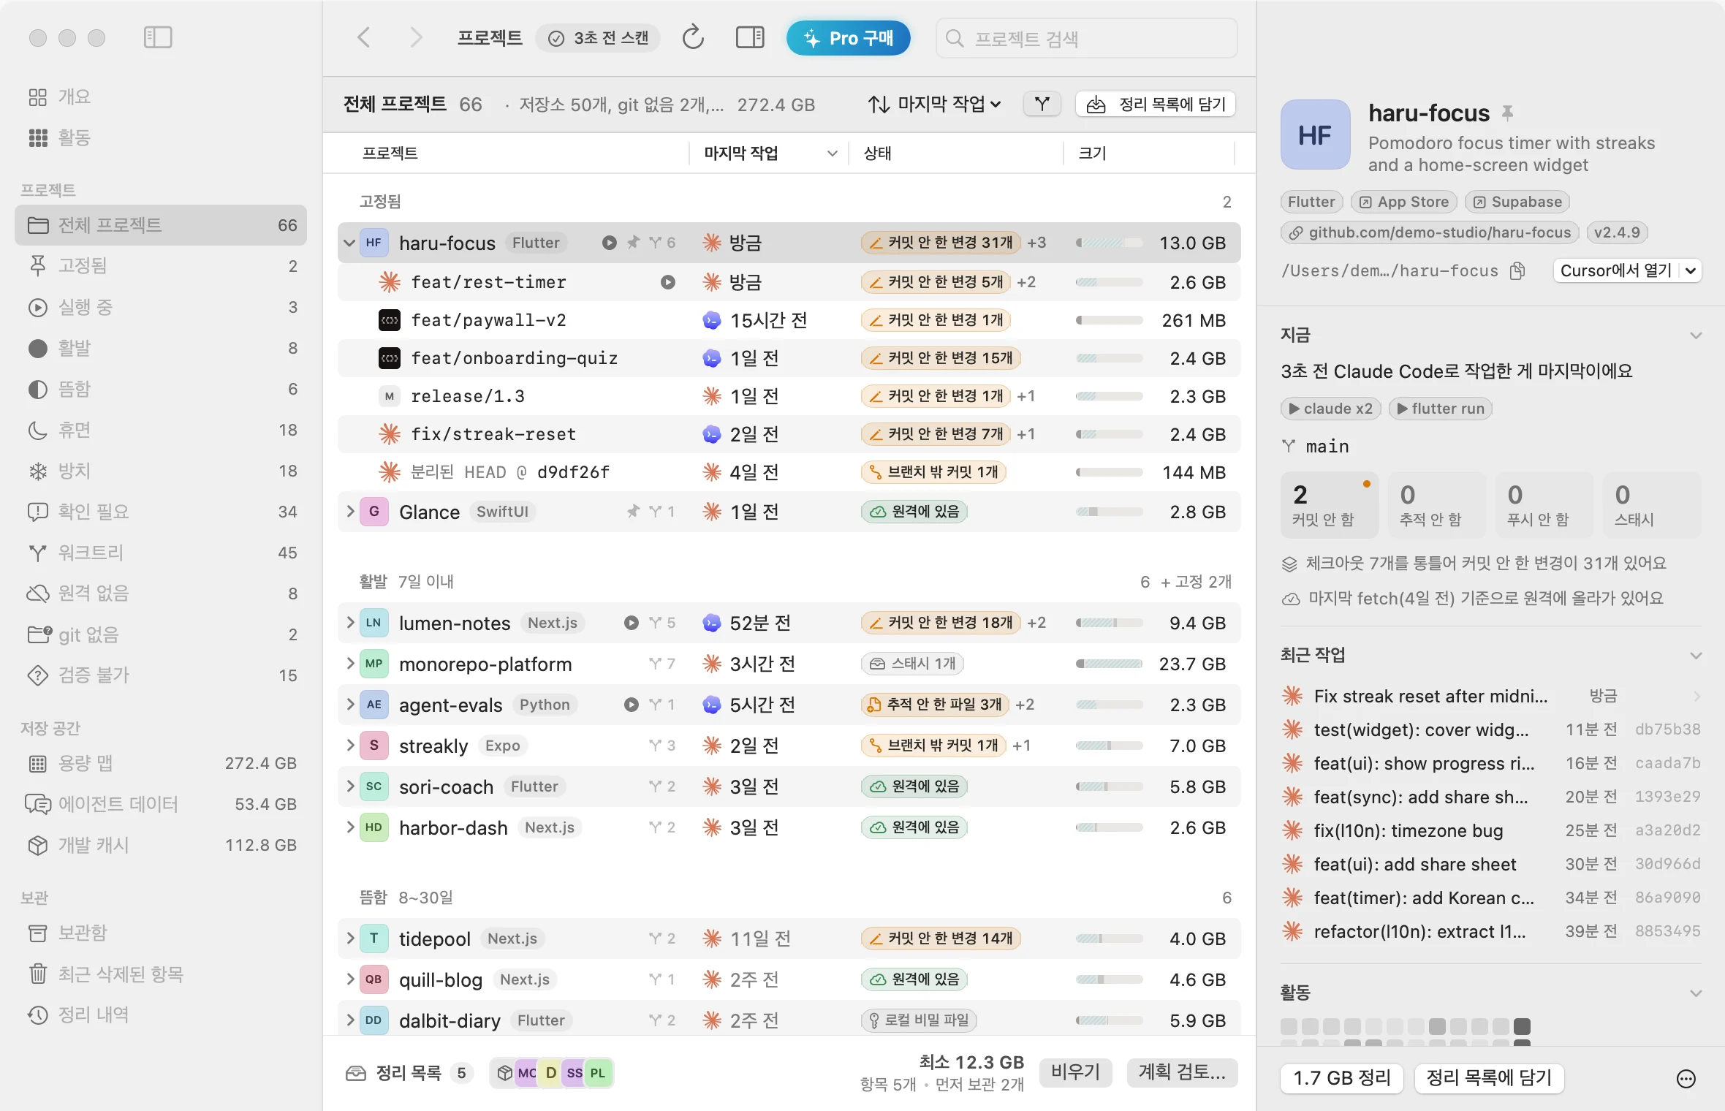Open github.com/demo-studio/haru-focus link
Screen dimensions: 1725x1111
pos(1430,232)
